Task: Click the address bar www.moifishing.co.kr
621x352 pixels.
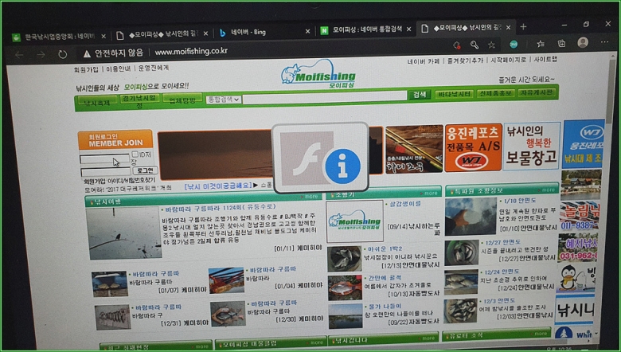Action: tap(191, 52)
